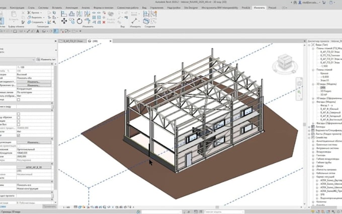Image resolution: width=342 pixels, height=214 pixels.
Task: Open the Системы ribbon tab
Action: pyautogui.click(x=43, y=8)
